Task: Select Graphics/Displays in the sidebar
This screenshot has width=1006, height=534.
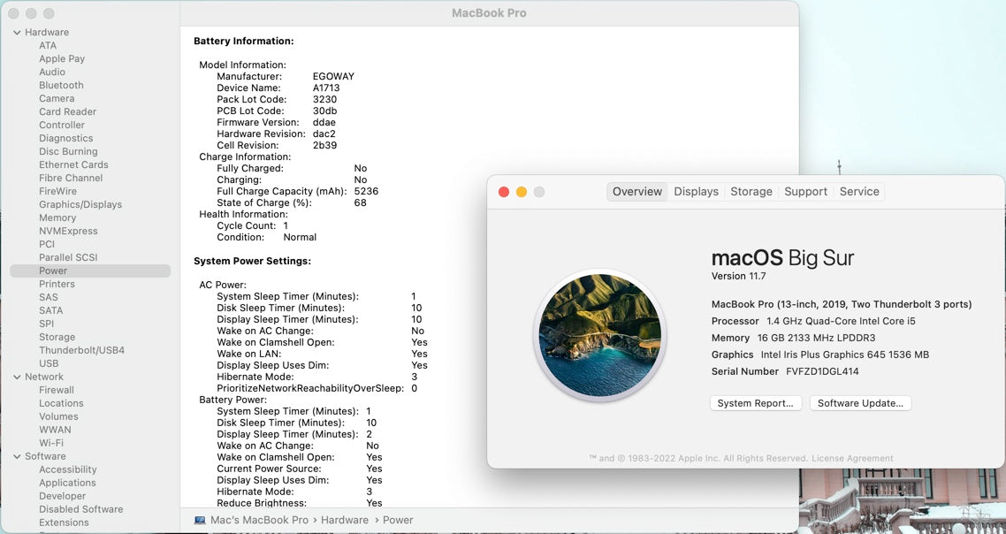Action: [80, 204]
